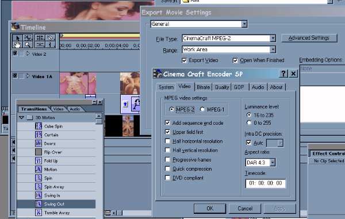The image size is (345, 219).
Task: Toggle Export Video checkbox
Action: 184,60
